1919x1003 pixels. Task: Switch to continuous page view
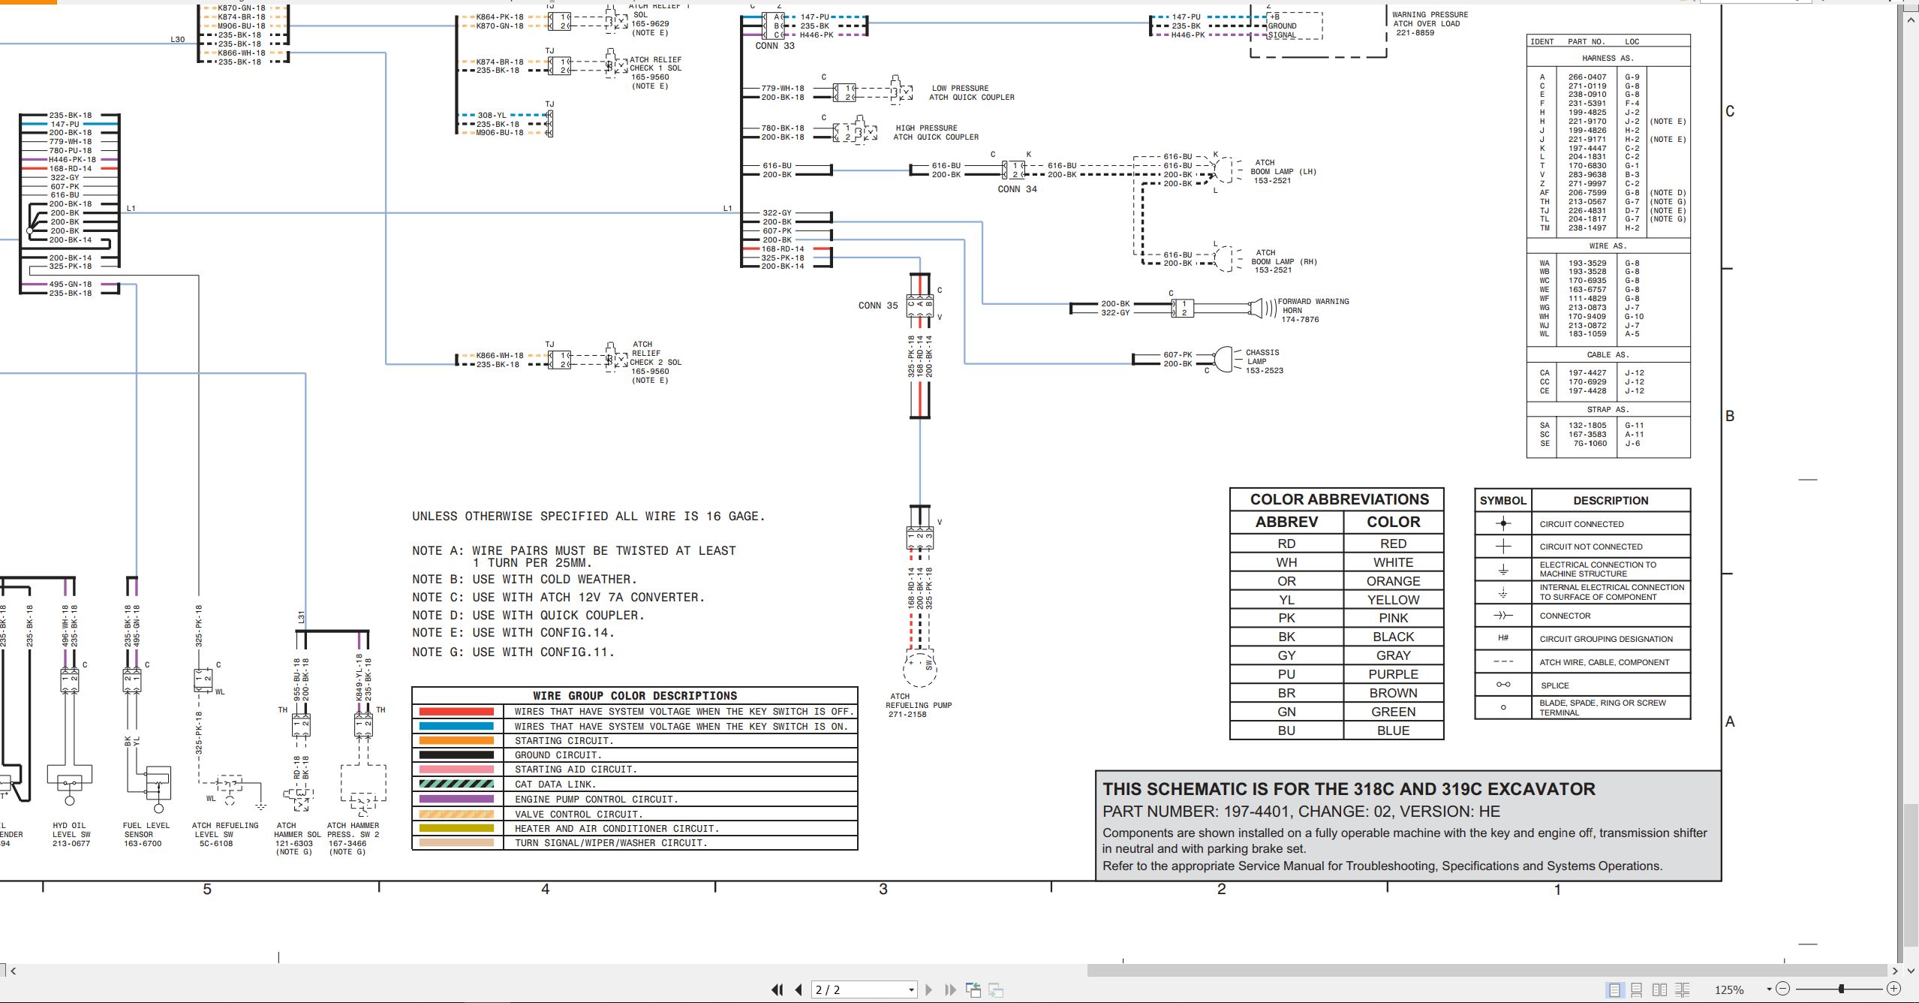tap(1637, 989)
